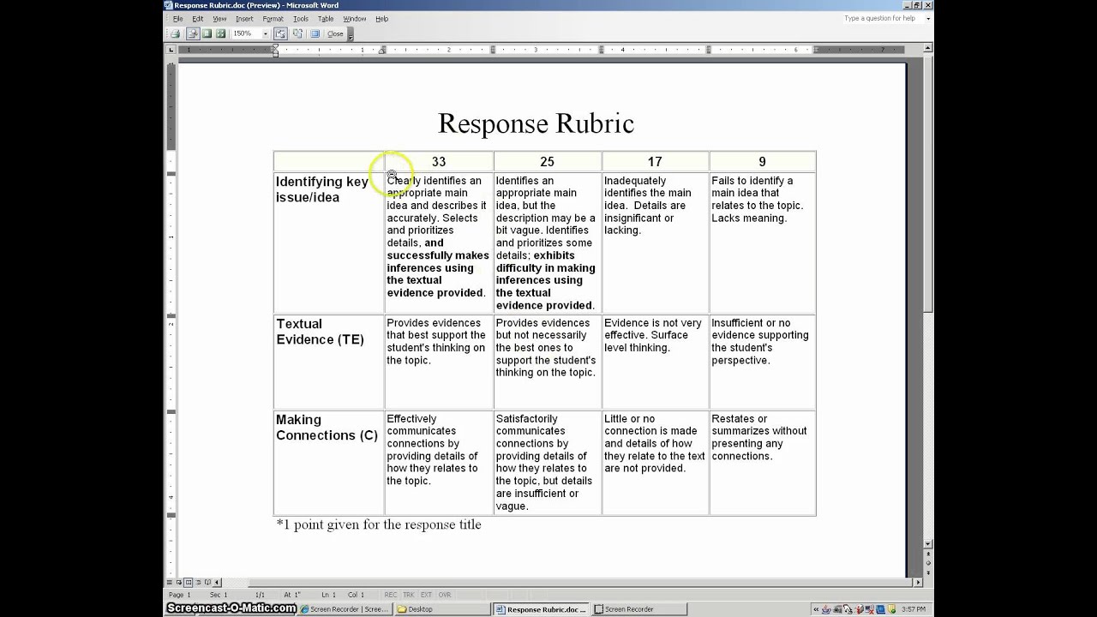This screenshot has height=617, width=1097.
Task: Print the document from preview toolbar
Action: 175,33
